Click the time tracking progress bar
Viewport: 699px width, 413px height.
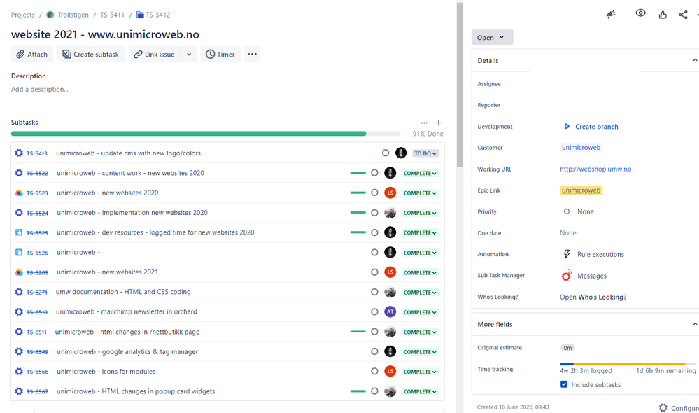628,365
